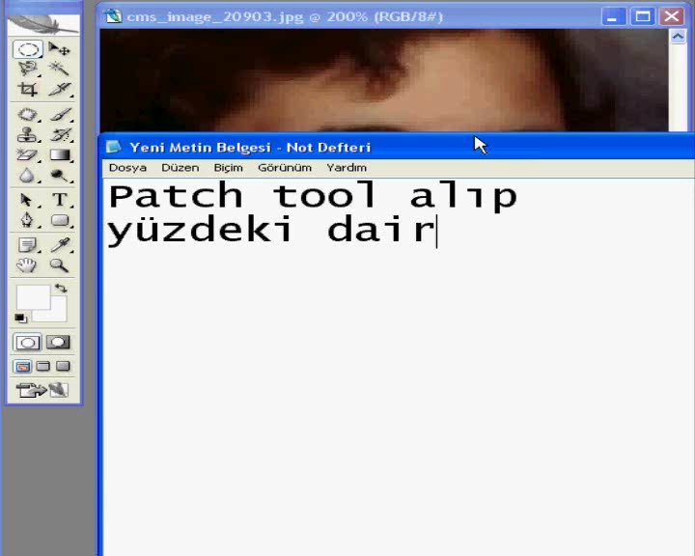Select the Blur tool
695x556 pixels.
28,175
